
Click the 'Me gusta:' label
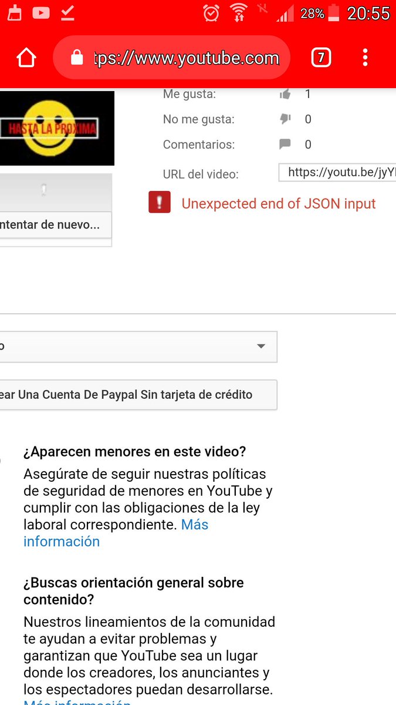pos(189,93)
